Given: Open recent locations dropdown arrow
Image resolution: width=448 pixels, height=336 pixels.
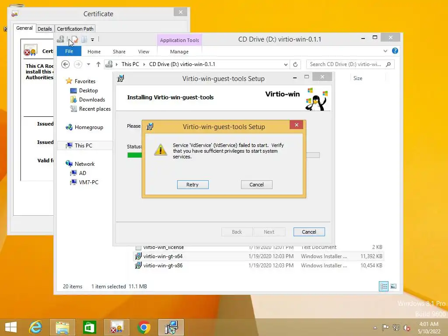Looking at the screenshot, I should [88, 64].
